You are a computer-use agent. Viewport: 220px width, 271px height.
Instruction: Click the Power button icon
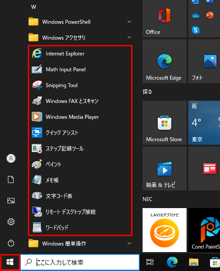[x=11, y=243]
